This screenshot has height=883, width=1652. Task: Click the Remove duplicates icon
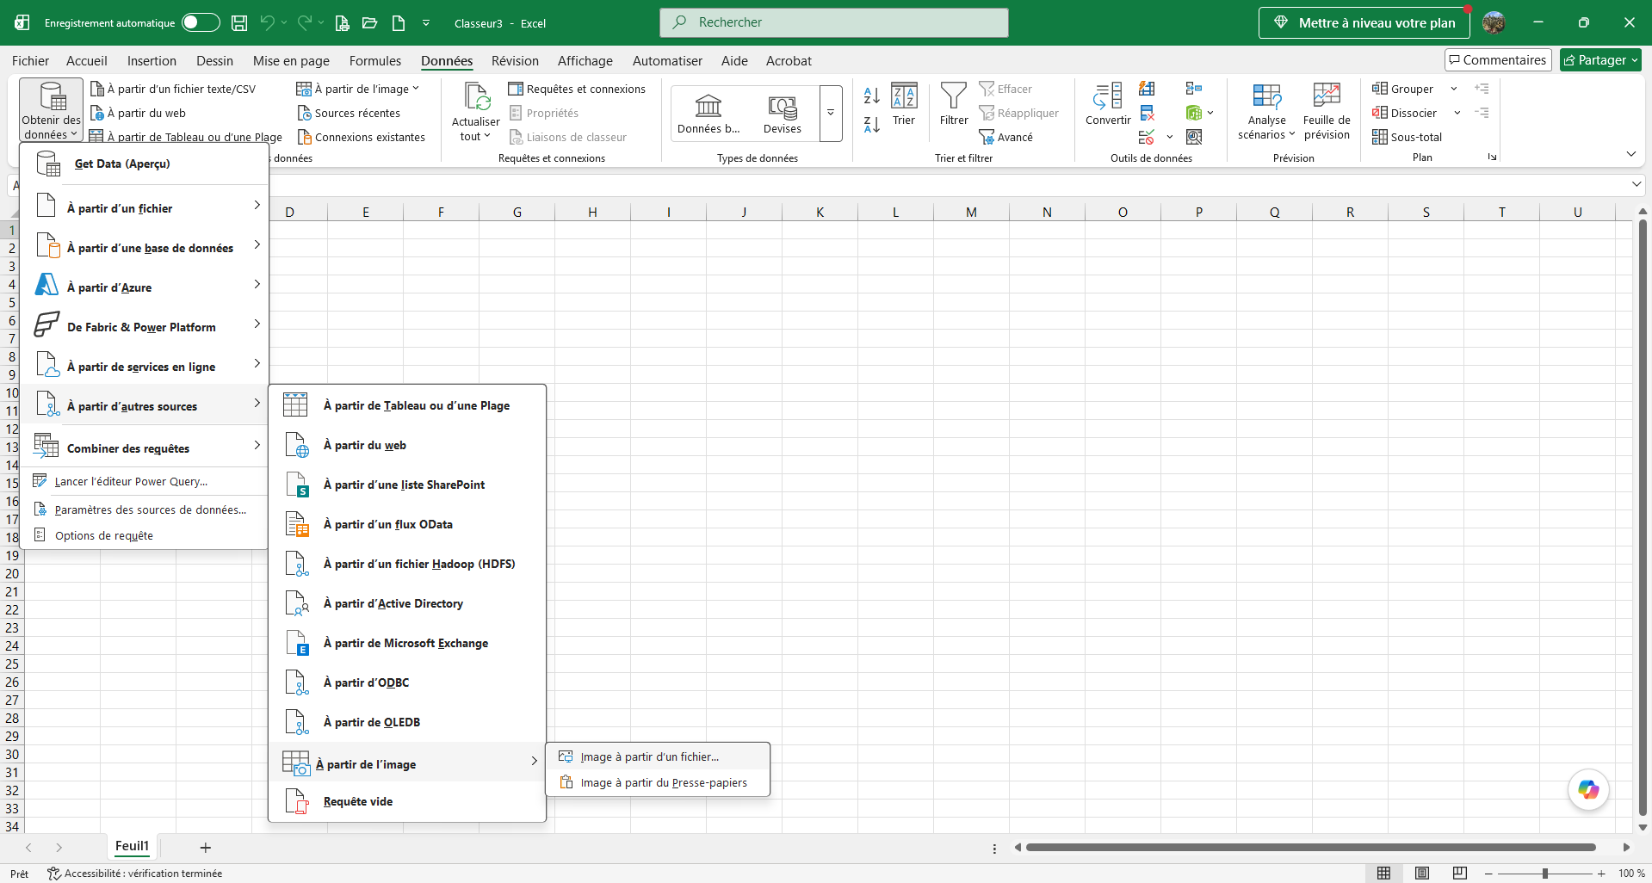click(x=1147, y=113)
